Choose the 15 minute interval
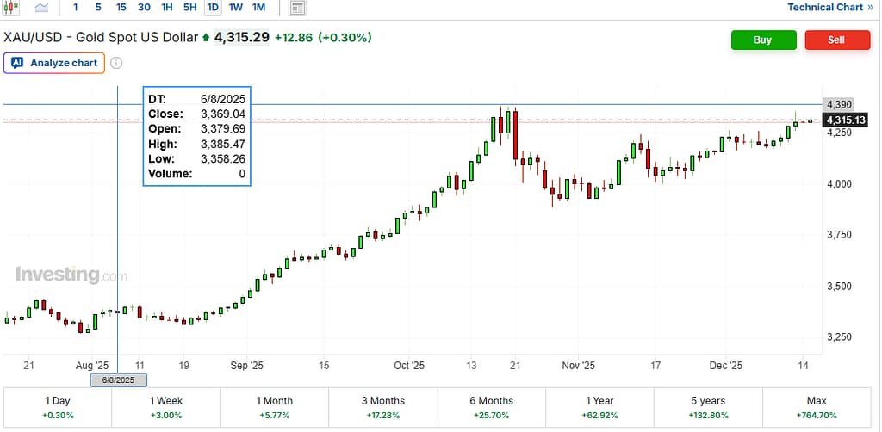The width and height of the screenshot is (882, 432). click(121, 8)
